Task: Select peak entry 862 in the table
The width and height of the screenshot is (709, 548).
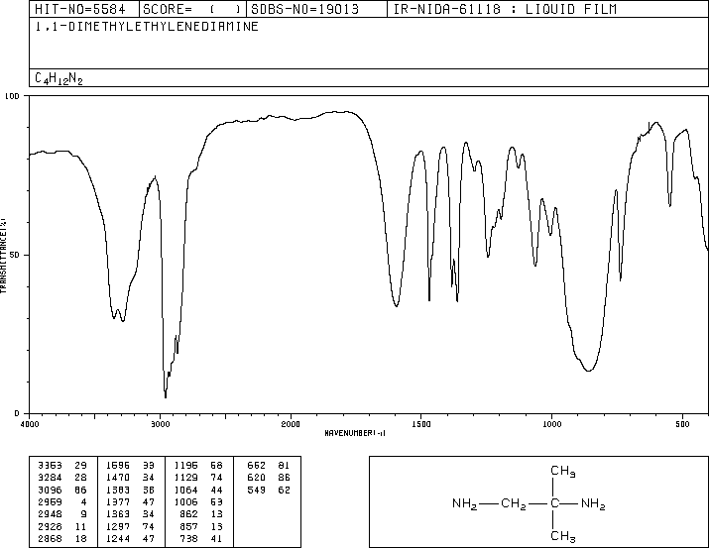Action: [x=201, y=514]
